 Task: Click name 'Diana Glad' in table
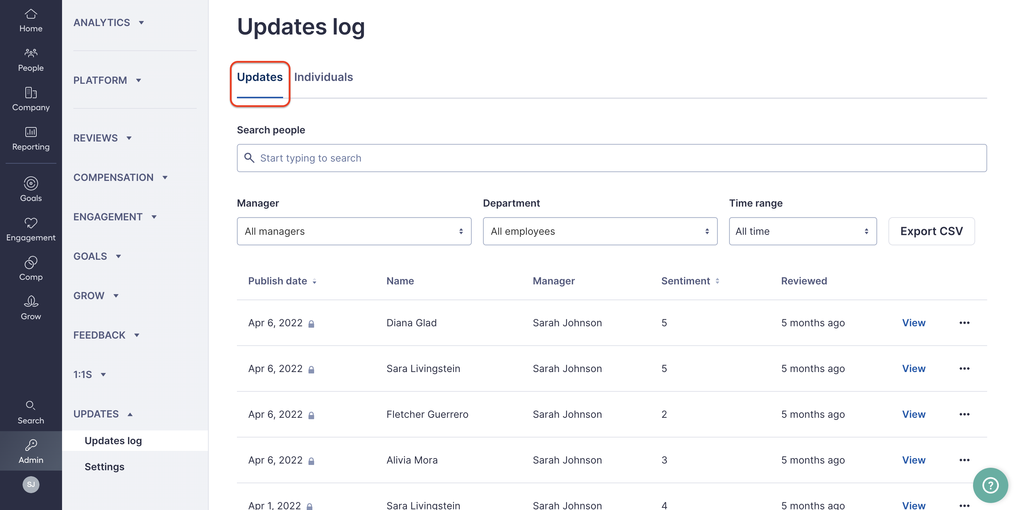click(x=411, y=323)
